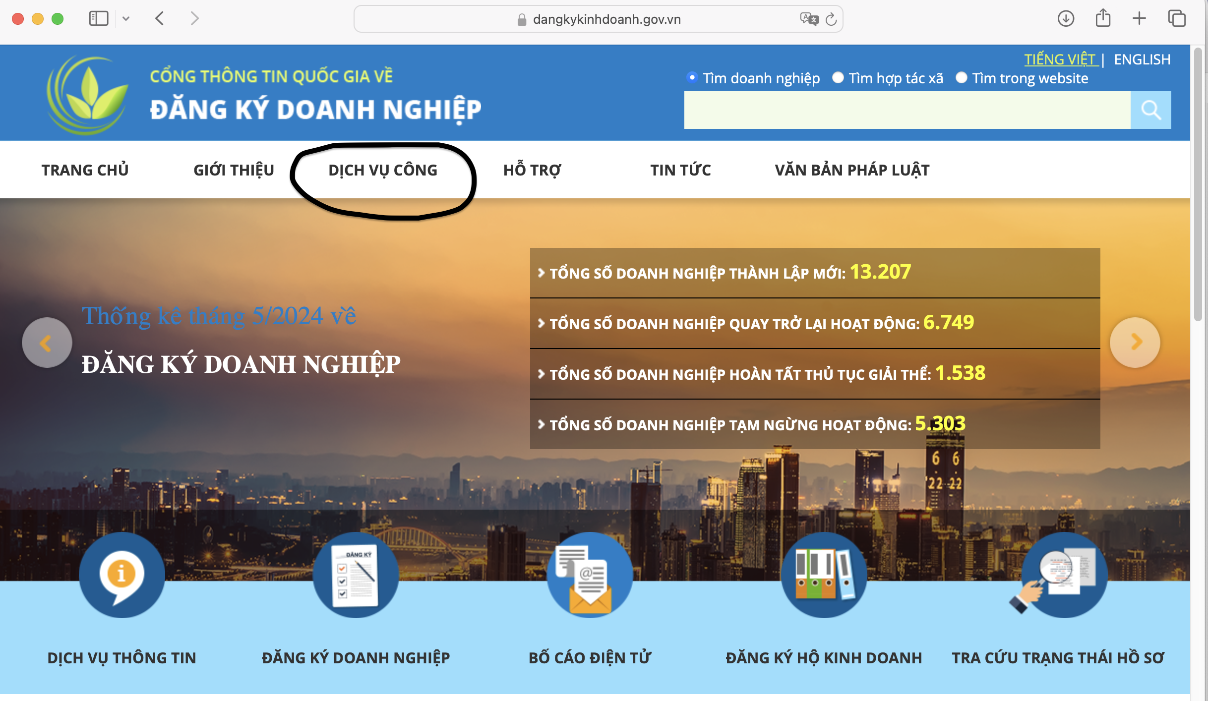This screenshot has height=701, width=1208.
Task: Open the Đăng ký hộ kinh doanh icon
Action: [x=824, y=575]
